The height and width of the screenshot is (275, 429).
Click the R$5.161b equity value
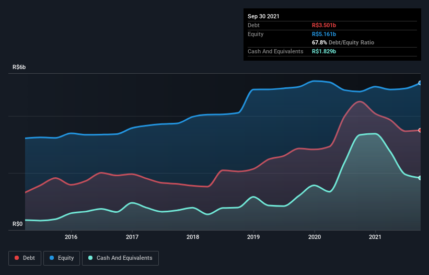pos(324,34)
